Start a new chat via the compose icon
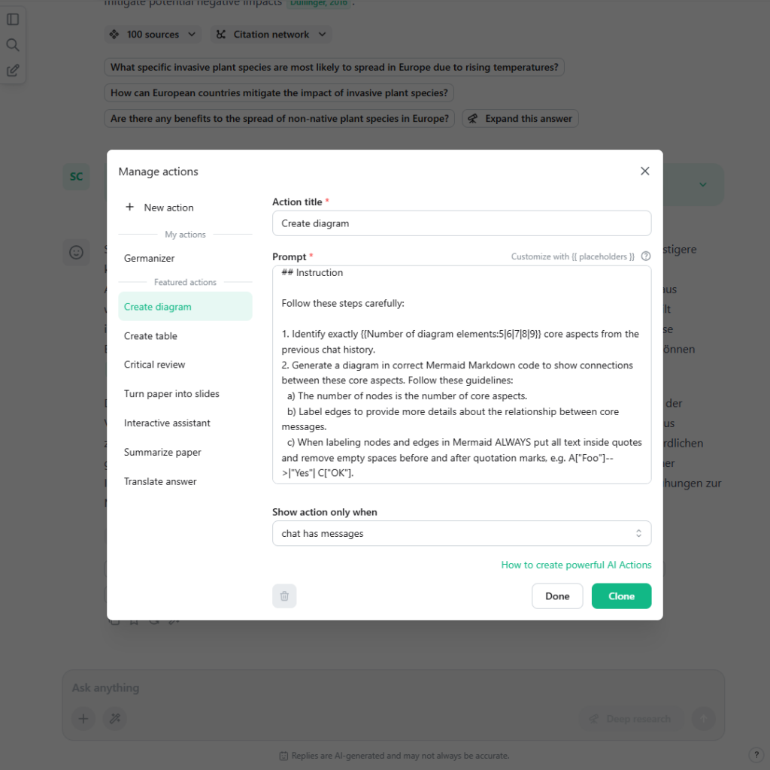 13,70
